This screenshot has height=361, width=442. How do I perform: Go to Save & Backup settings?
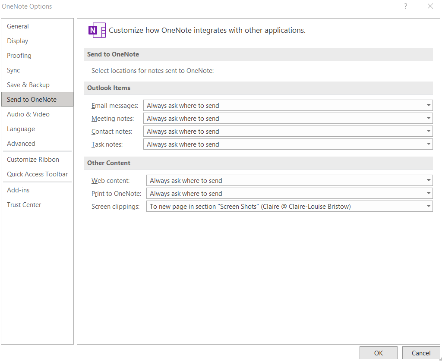tap(28, 85)
